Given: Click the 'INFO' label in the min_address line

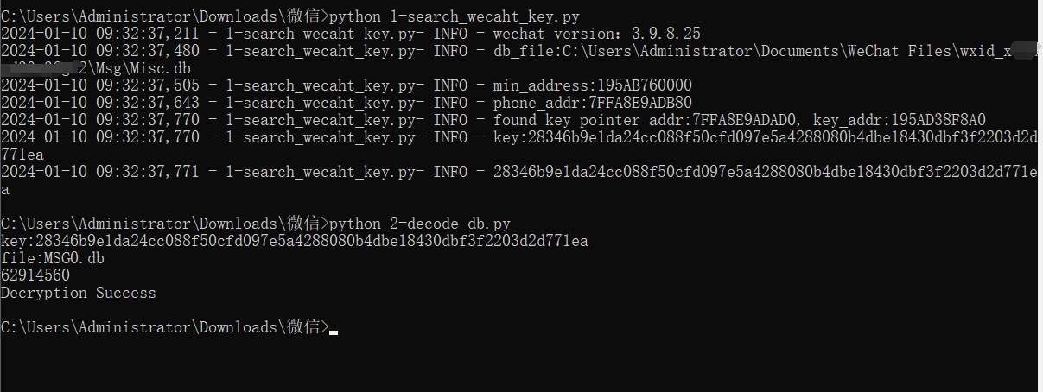Looking at the screenshot, I should 450,85.
